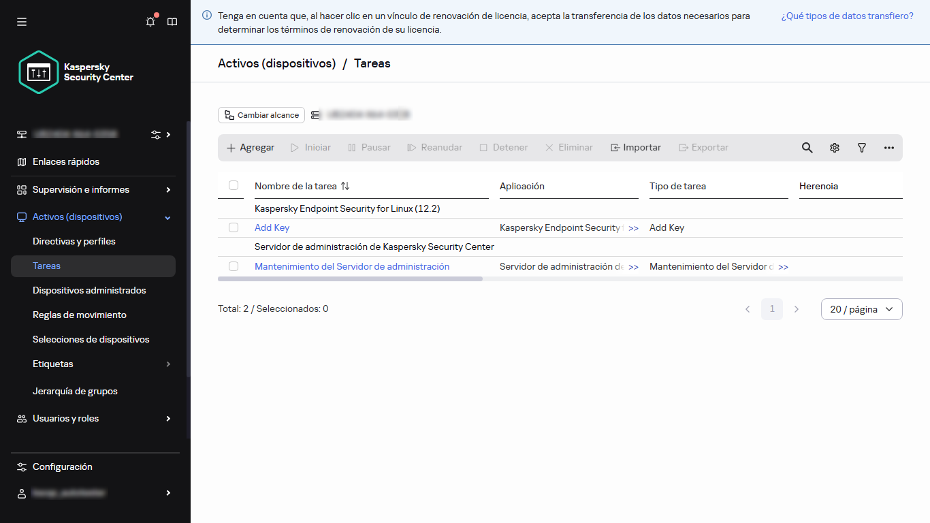Click the horizontal table scrollbar
Screen dimensions: 930x523
350,279
